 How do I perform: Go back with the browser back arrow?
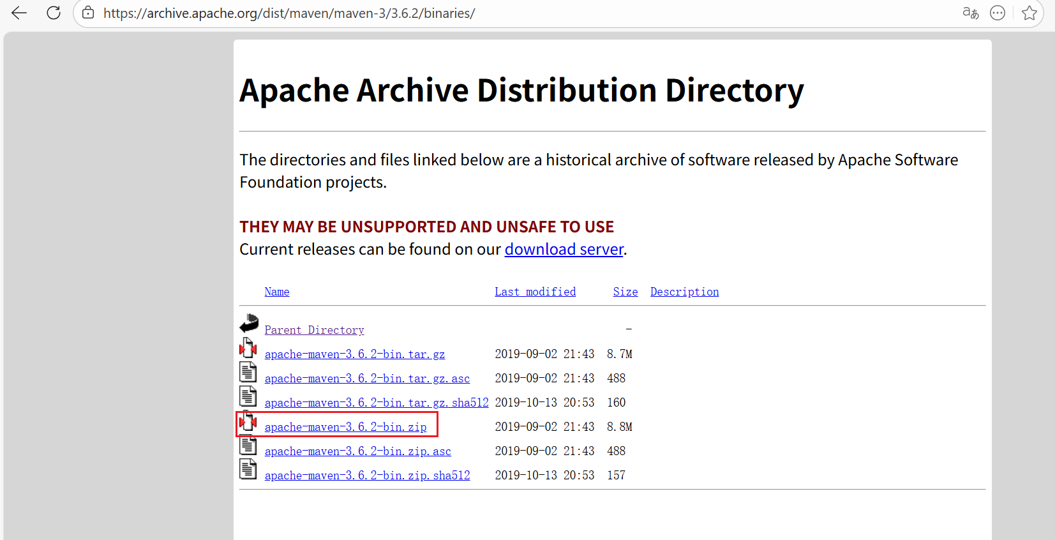19,13
